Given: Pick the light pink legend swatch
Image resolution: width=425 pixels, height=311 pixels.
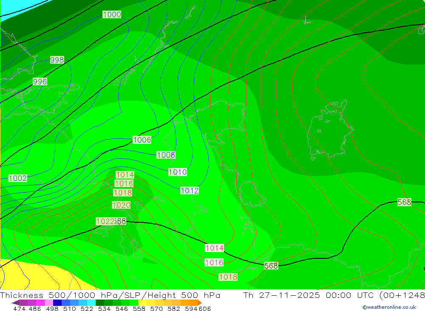Looking at the screenshot, I should click(x=49, y=303).
